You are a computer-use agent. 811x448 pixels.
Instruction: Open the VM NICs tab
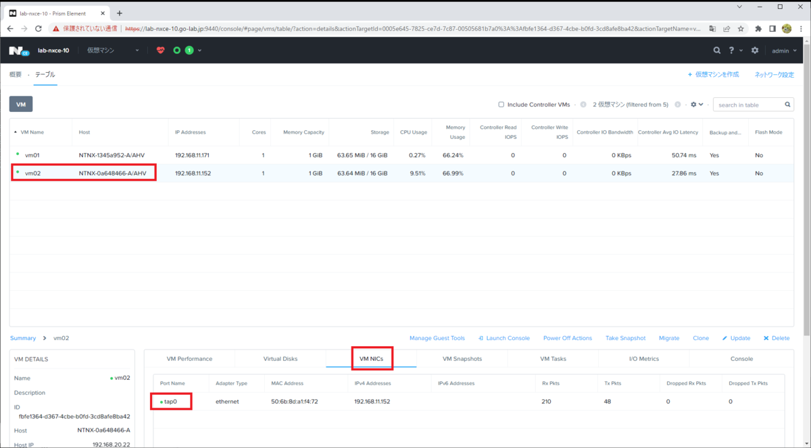click(371, 358)
